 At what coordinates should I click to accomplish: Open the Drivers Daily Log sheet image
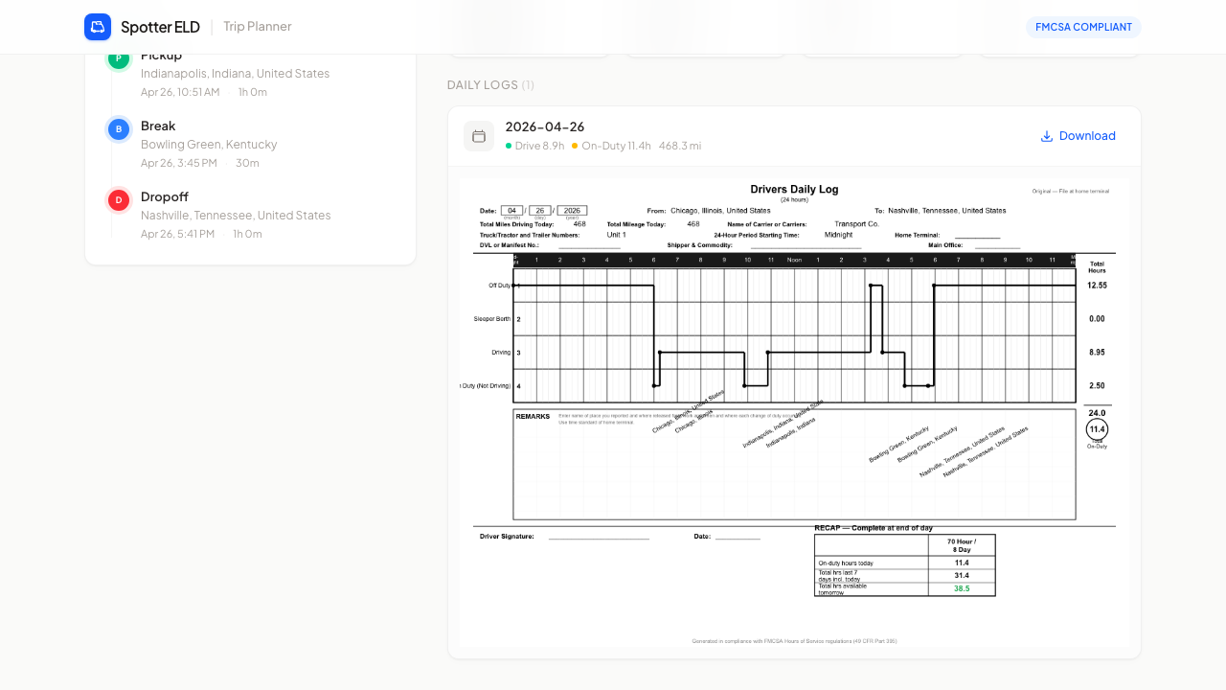(794, 412)
